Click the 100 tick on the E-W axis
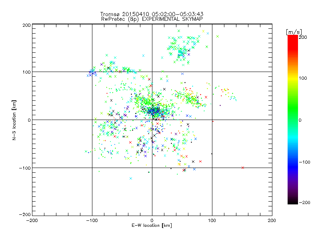Image resolution: width=320 pixels, height=240 pixels. [x=212, y=220]
